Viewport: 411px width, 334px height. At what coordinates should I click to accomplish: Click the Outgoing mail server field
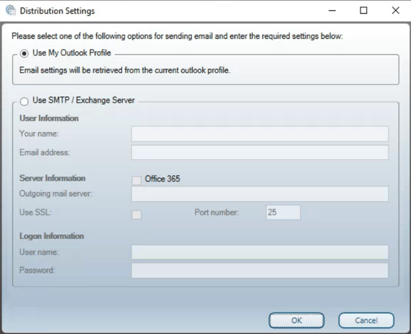[x=260, y=194]
